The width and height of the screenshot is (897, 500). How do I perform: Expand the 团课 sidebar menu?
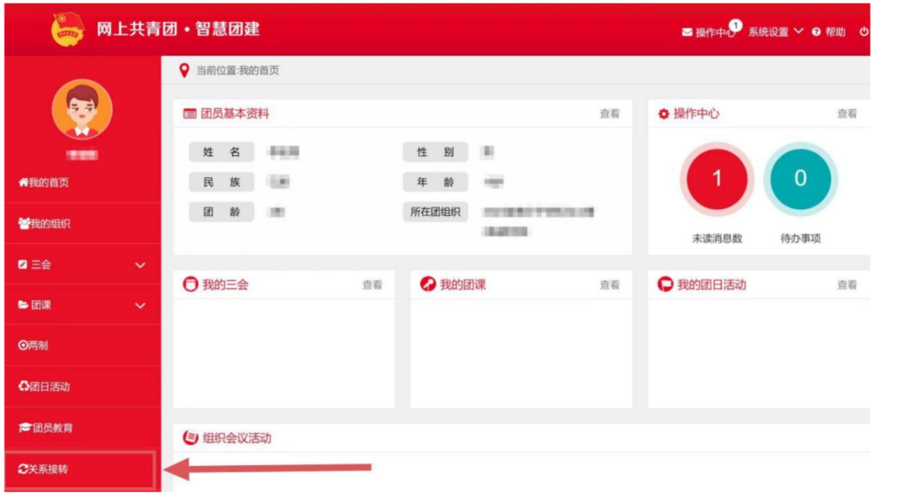81,305
